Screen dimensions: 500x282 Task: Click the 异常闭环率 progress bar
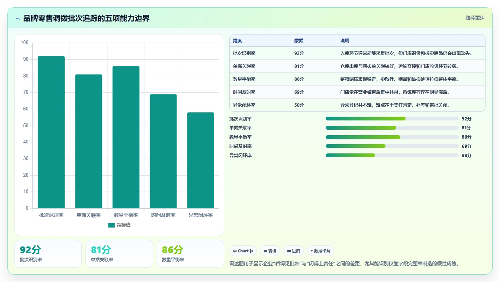pyautogui.click(x=392, y=155)
